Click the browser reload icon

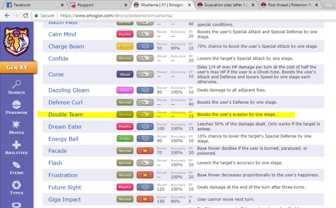(x=26, y=15)
